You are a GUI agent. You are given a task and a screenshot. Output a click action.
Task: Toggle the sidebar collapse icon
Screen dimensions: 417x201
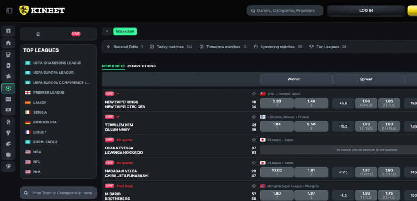tap(9, 11)
